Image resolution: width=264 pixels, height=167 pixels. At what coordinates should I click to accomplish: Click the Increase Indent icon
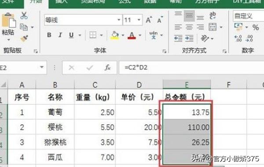point(189,38)
